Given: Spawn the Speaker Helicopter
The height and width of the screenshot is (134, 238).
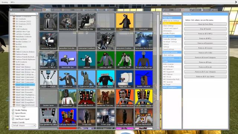Looking at the screenshot, I should point(144,79).
